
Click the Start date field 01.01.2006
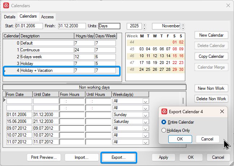[x=29, y=26]
